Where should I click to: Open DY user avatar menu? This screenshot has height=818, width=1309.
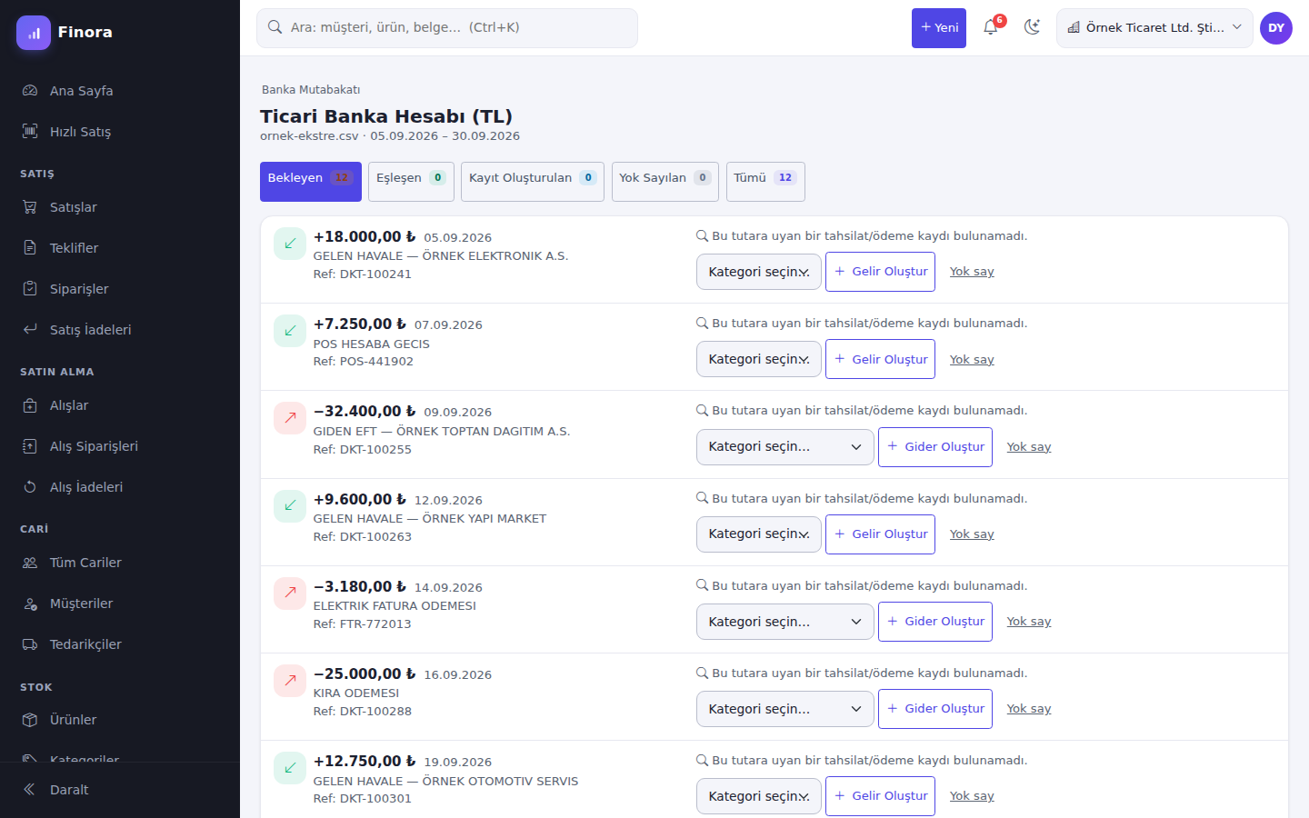click(1276, 28)
